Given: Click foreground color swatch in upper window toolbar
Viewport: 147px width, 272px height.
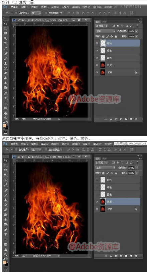Looking at the screenshot, I should tap(4, 125).
